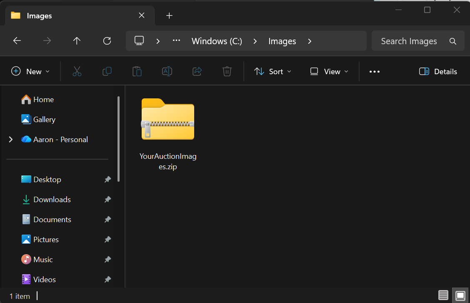Open the New item dropdown

(x=30, y=71)
